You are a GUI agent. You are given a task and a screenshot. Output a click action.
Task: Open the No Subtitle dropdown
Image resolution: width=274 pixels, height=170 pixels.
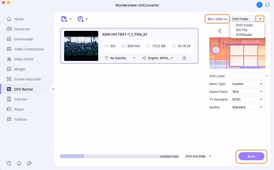point(120,58)
